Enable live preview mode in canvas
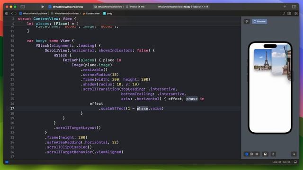The width and height of the screenshot is (303, 170). pos(247,154)
